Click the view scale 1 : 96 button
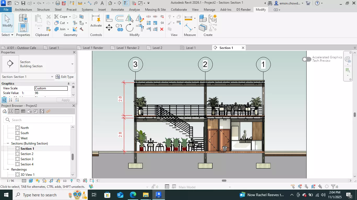This screenshot has width=357, height=200. pos(10,181)
